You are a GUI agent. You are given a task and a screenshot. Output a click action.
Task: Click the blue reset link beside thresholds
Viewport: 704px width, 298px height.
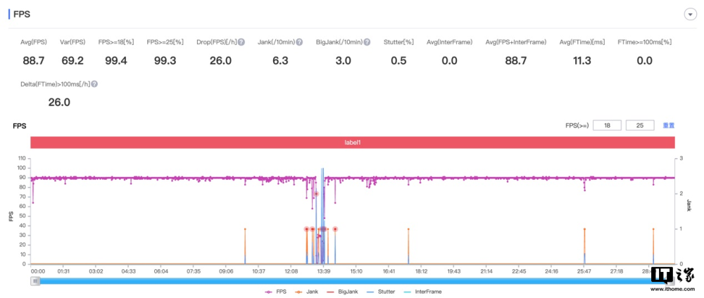click(669, 126)
